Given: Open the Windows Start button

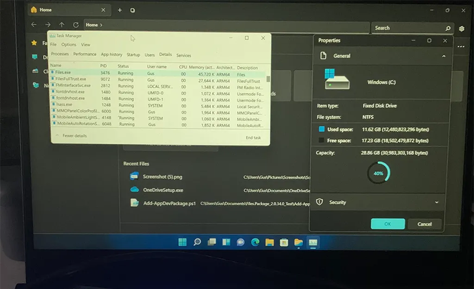Looking at the screenshot, I should [182, 242].
